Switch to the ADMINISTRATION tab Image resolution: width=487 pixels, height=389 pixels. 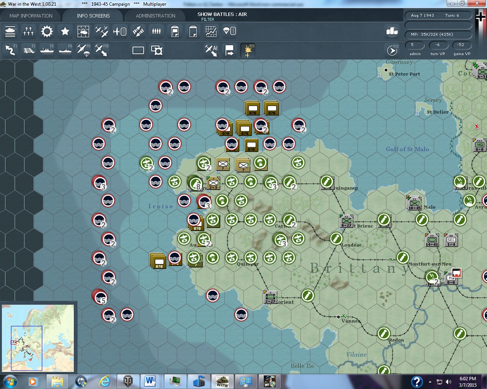(x=156, y=16)
